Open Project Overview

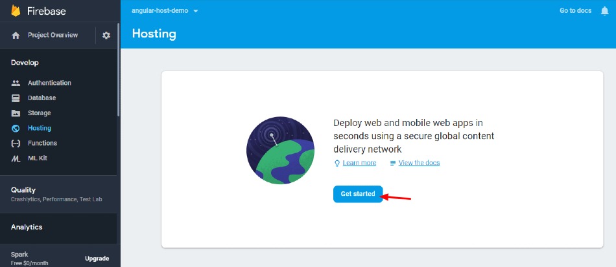[x=53, y=36]
